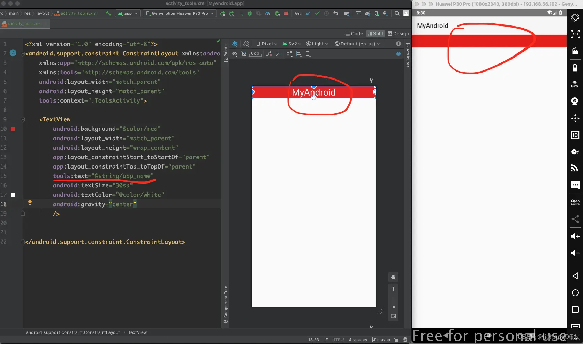Screen dimensions: 583x344
Task: Click the 4 spaces indent setting
Action: pos(358,340)
